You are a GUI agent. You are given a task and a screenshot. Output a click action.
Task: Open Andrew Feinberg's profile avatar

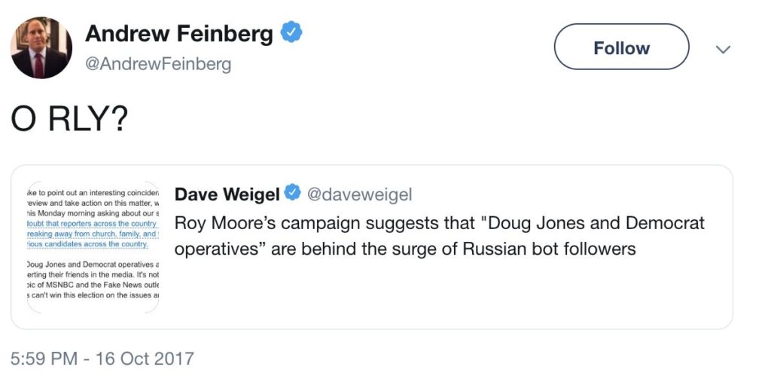coord(41,47)
